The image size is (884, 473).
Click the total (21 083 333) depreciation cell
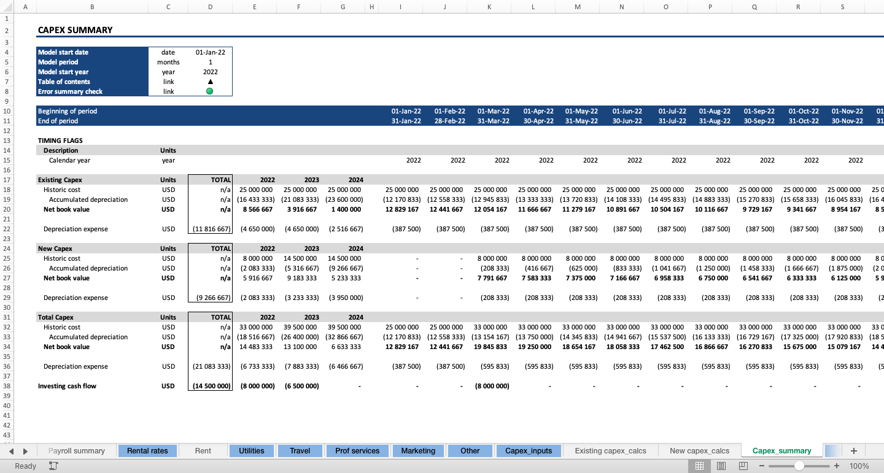pos(211,366)
